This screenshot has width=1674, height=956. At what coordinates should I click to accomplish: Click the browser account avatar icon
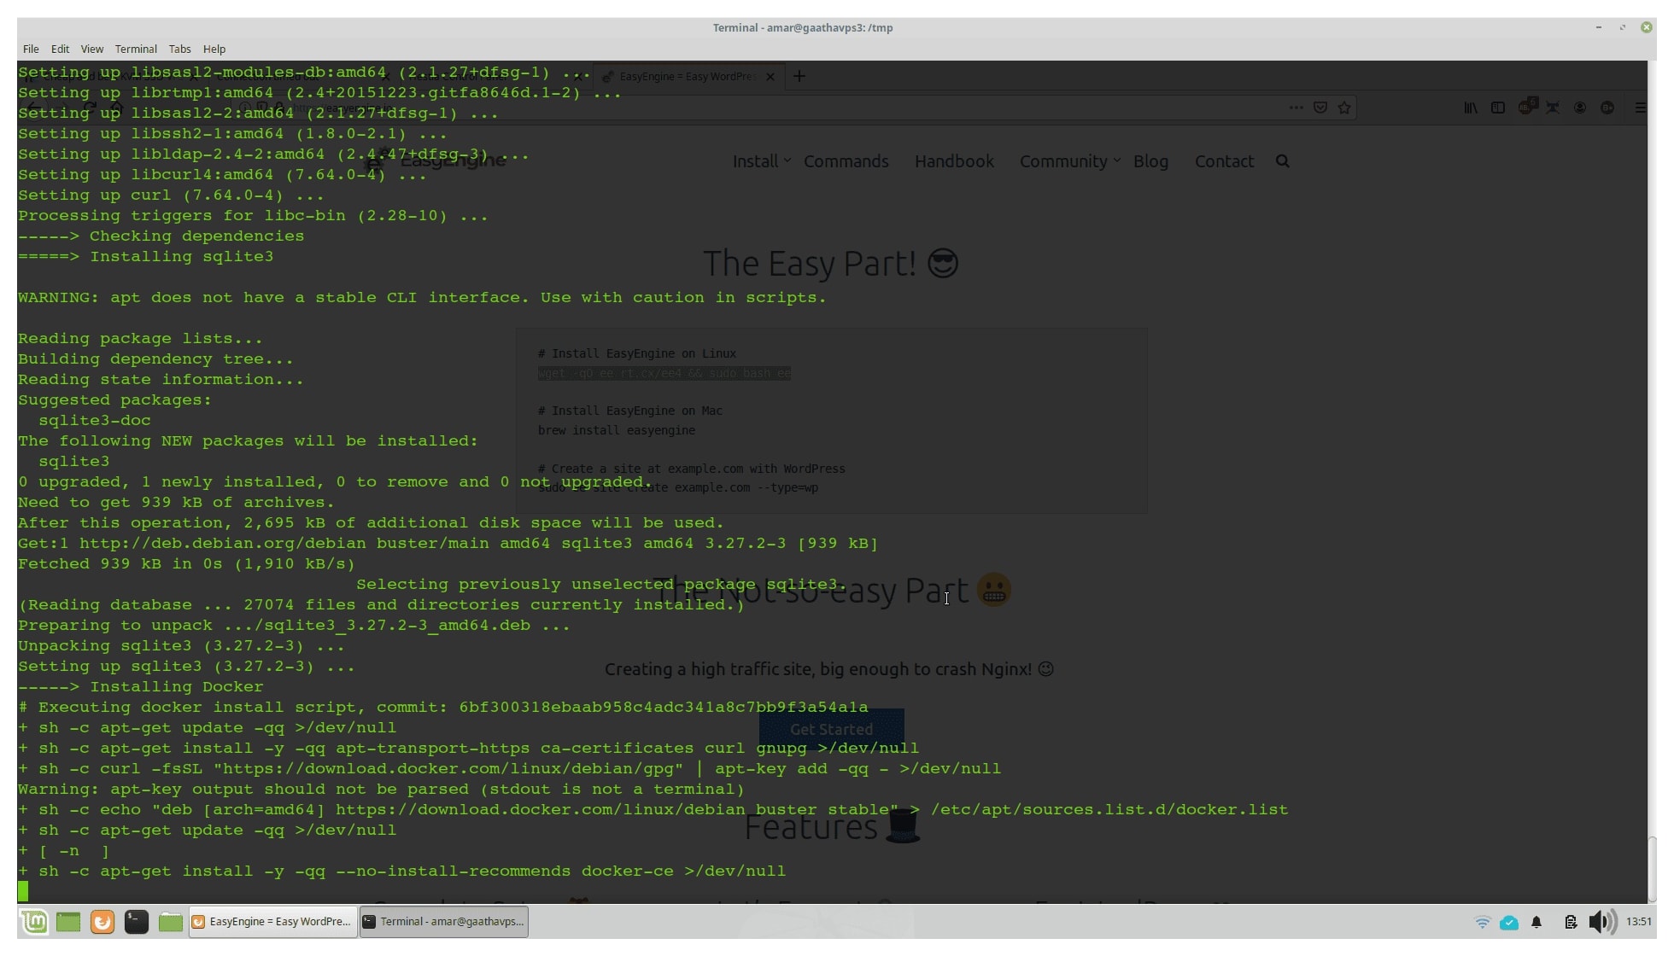coord(1580,108)
